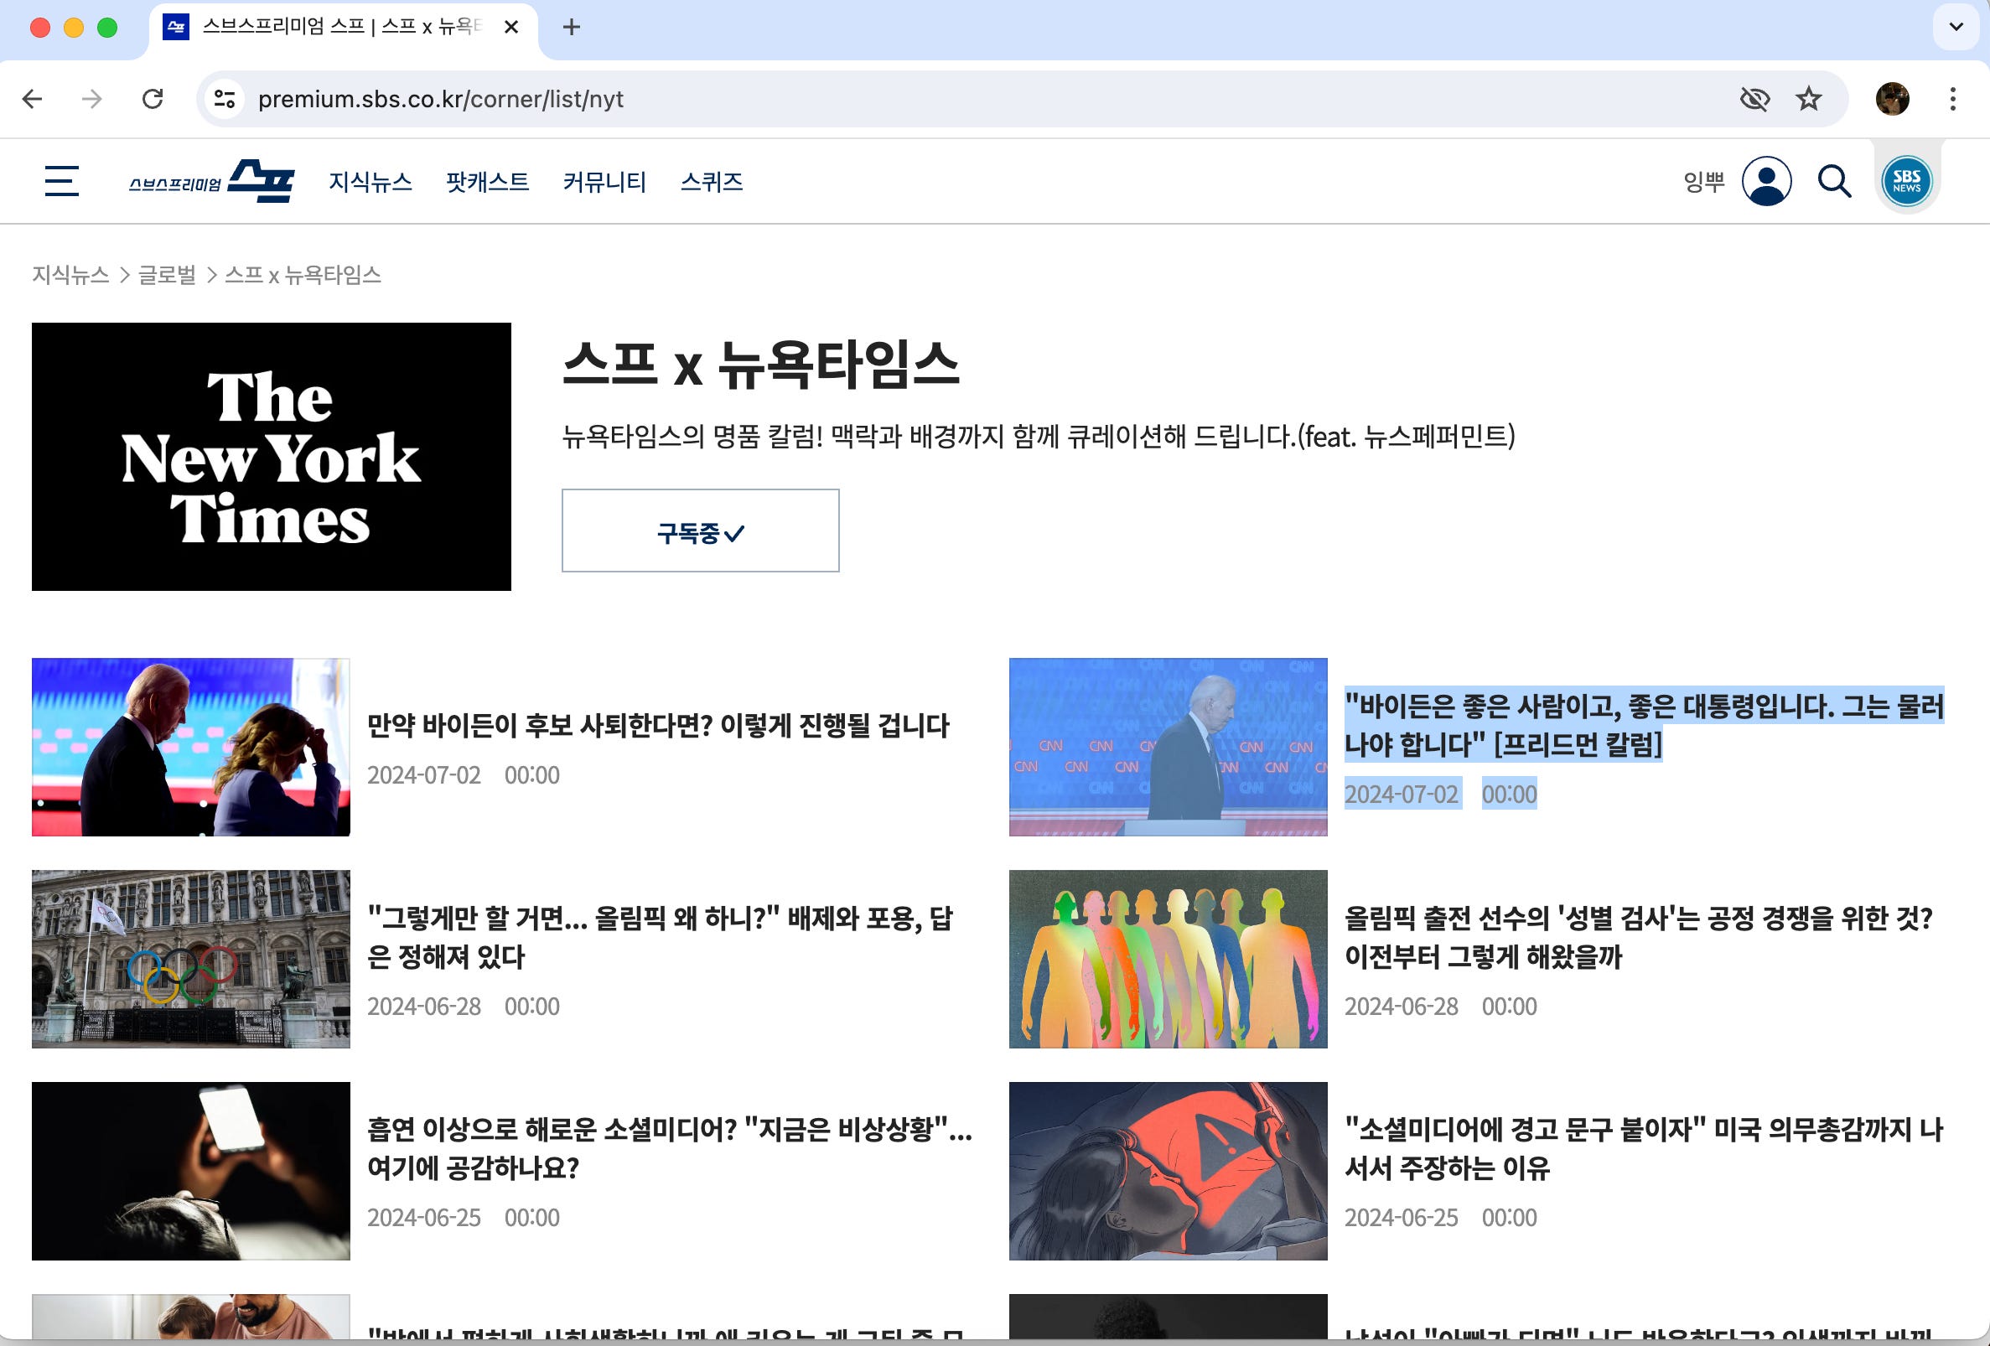Click the 스프 x 뉴욕타임스 breadcrumb
Screen dimensions: 1990x1346
pos(303,275)
